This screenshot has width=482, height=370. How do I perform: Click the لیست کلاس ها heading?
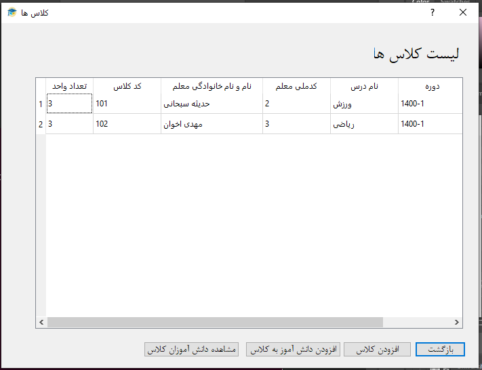416,54
